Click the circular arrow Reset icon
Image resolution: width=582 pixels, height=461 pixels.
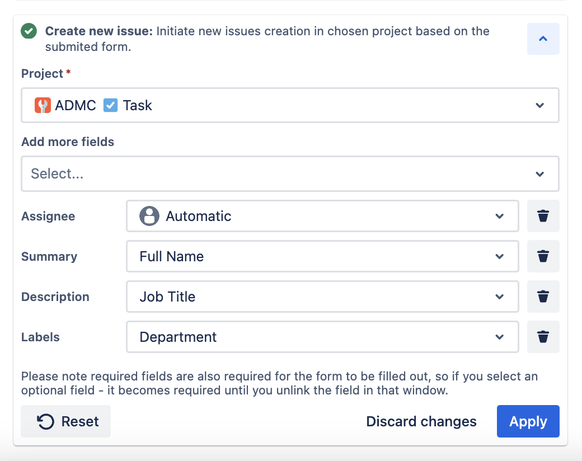[46, 421]
